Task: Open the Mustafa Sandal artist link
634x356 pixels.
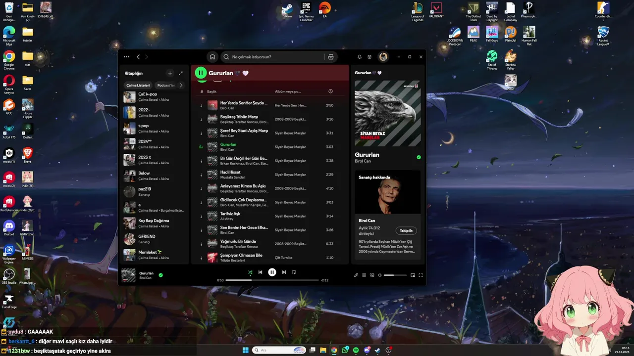Action: (x=232, y=177)
